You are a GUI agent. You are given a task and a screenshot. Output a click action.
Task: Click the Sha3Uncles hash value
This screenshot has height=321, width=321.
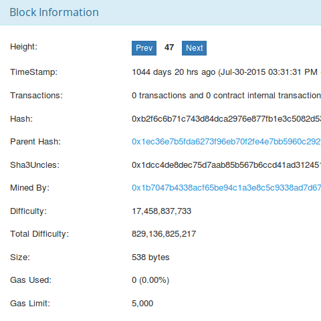226,165
